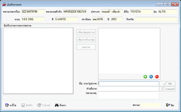181x112 pixels.
Task: Click the ปิด exit door button
Action: (170, 105)
